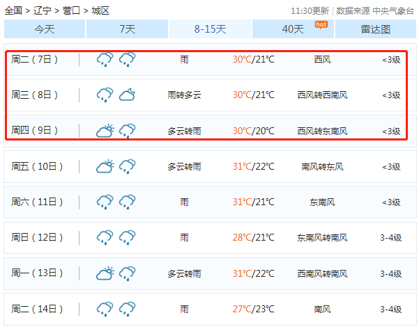The width and height of the screenshot is (419, 329).
Task: Click 东南风 wind text on 11日
Action: [x=322, y=202]
